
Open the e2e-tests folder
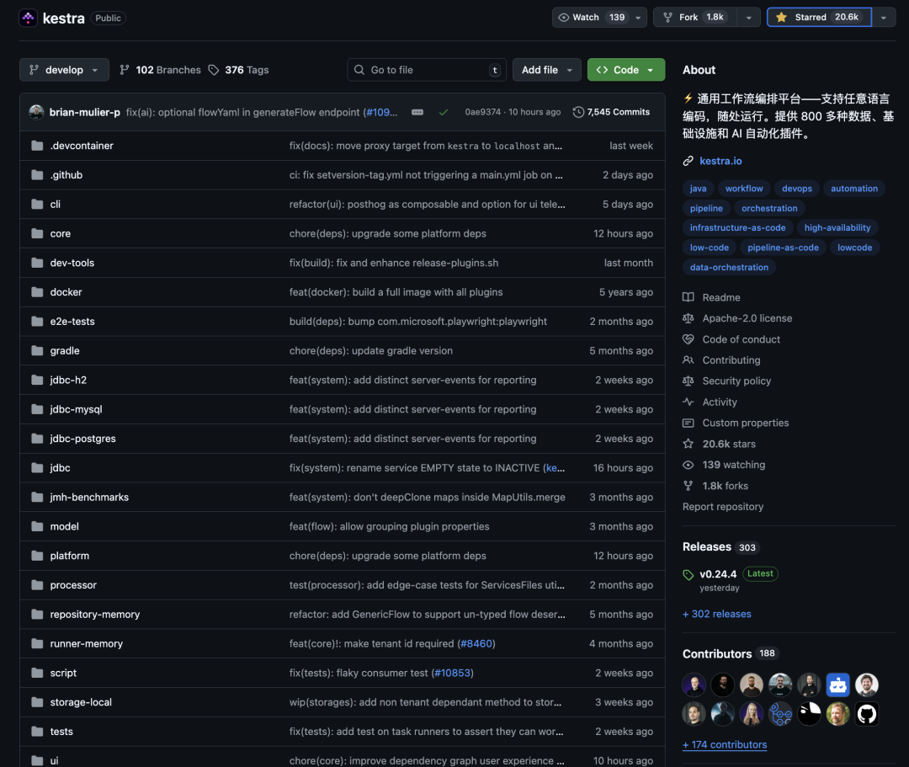tap(72, 321)
